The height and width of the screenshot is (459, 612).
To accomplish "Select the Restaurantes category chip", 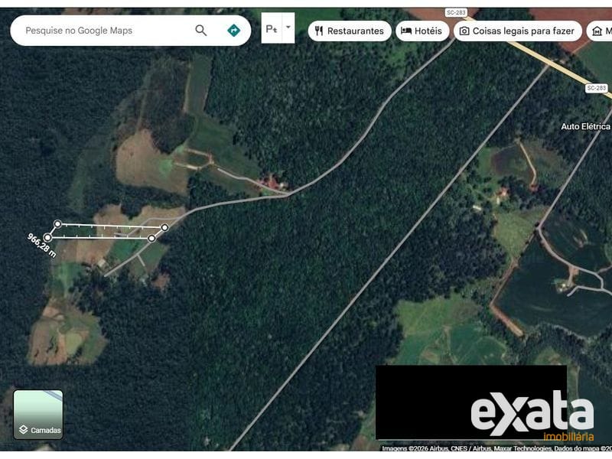I will coord(350,31).
